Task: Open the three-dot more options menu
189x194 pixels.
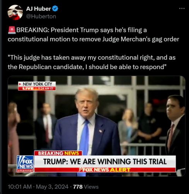Action: click(x=182, y=9)
